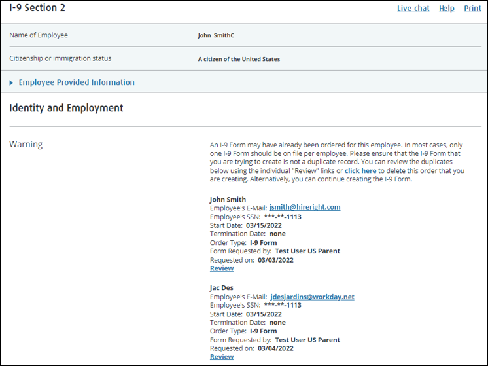Expand section using the blue triangle arrow

tap(12, 82)
